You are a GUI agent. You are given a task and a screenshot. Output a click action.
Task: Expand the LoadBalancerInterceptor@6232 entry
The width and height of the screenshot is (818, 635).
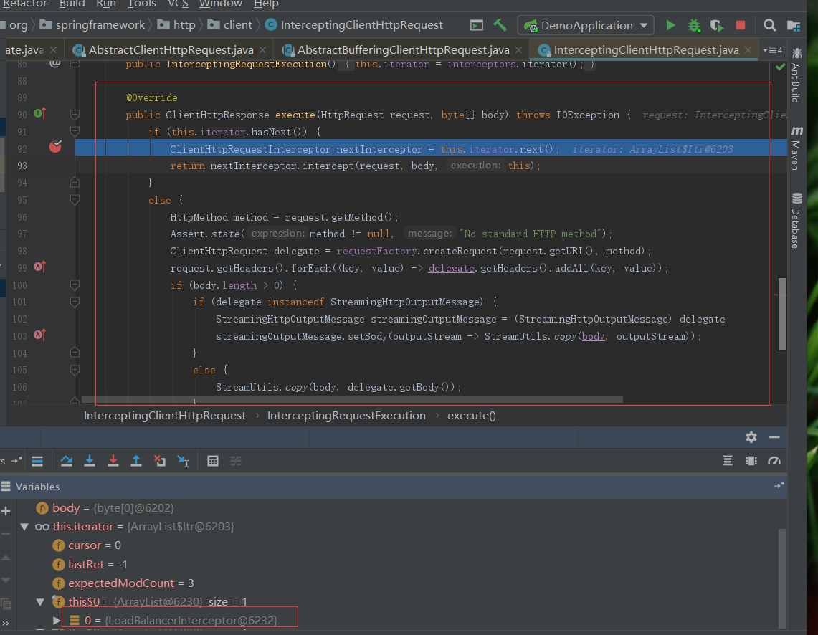(x=57, y=620)
